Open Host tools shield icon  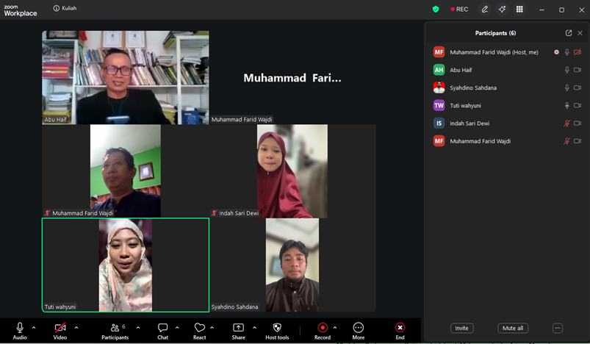click(277, 328)
